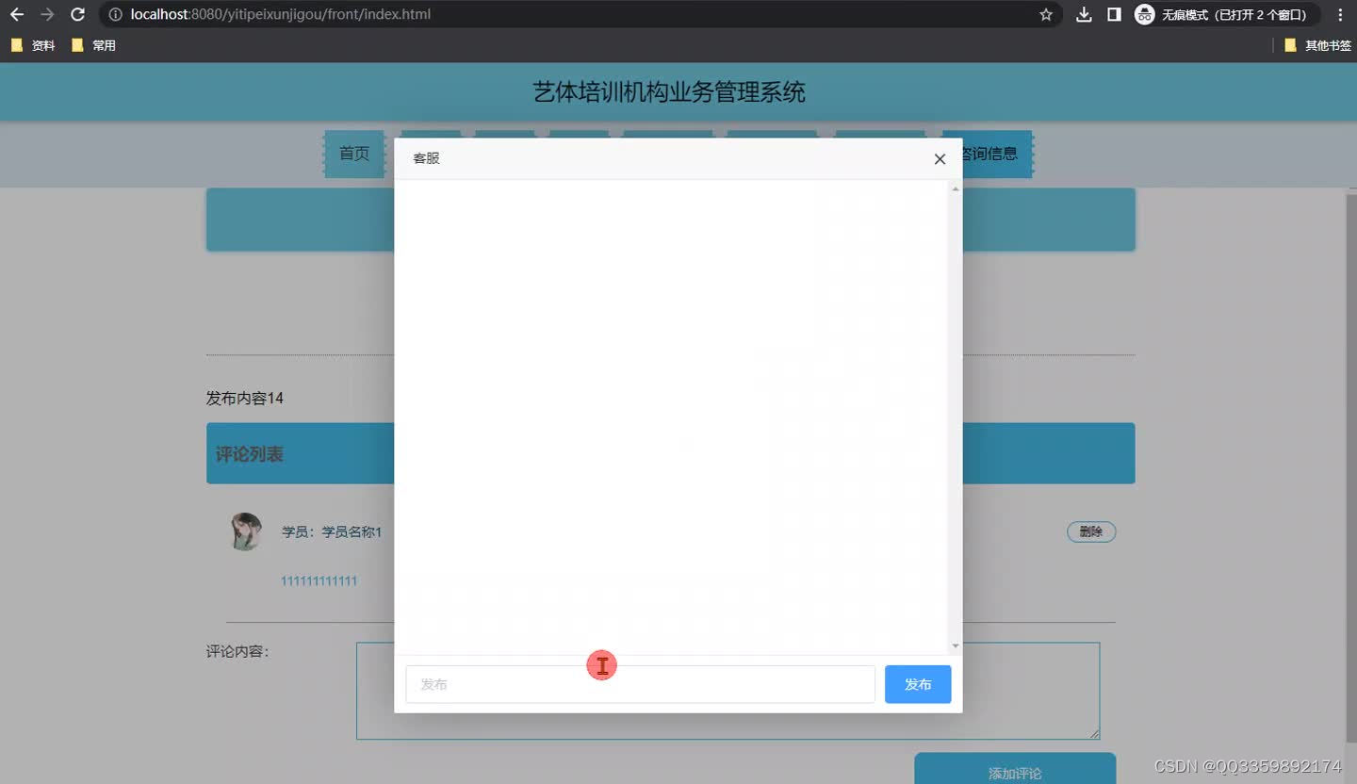The image size is (1357, 784).
Task: Select the 首页 navigation tab
Action: point(354,154)
